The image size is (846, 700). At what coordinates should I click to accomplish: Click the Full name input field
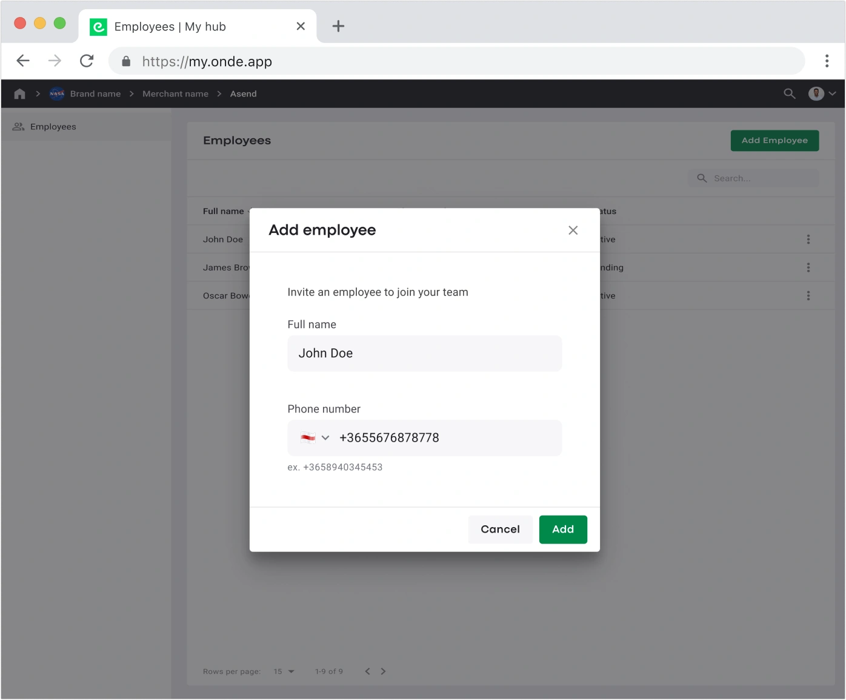424,354
